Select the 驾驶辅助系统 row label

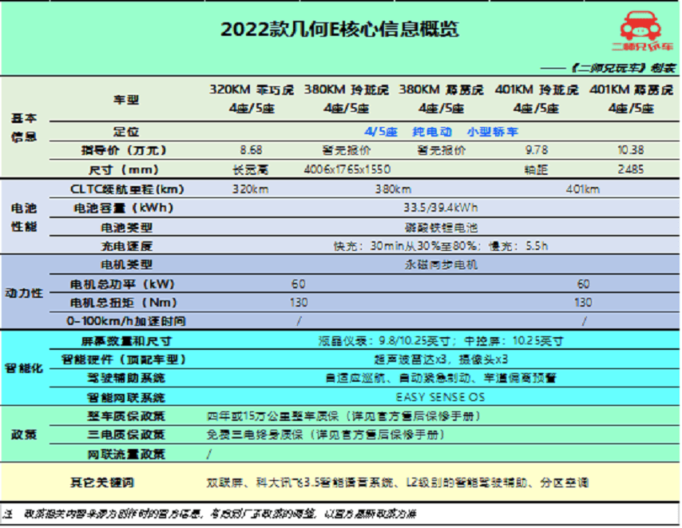point(126,378)
